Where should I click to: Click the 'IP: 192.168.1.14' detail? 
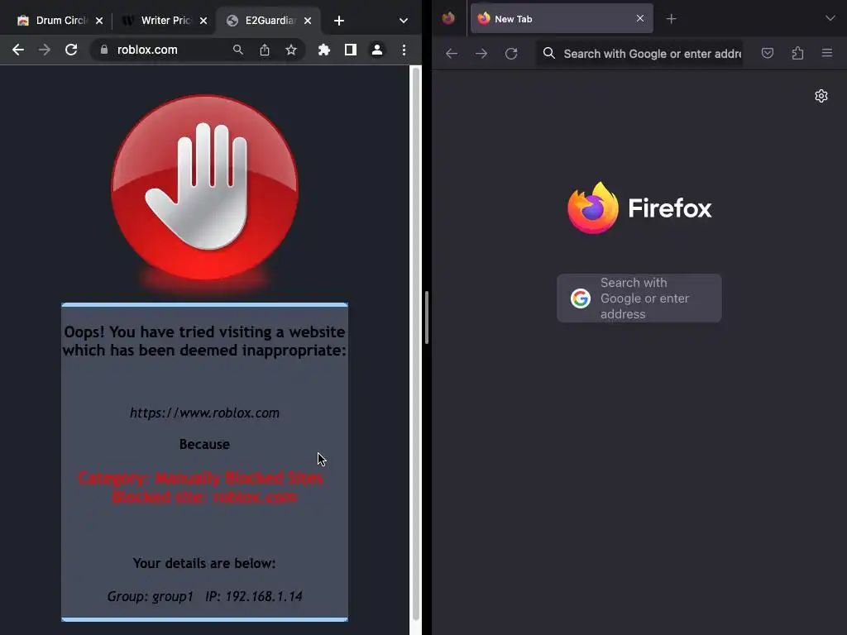253,596
